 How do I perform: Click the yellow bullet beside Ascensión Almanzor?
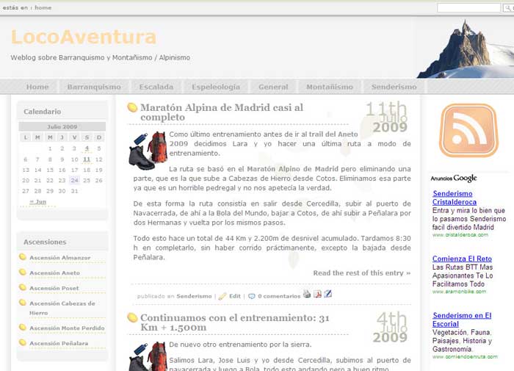point(23,257)
